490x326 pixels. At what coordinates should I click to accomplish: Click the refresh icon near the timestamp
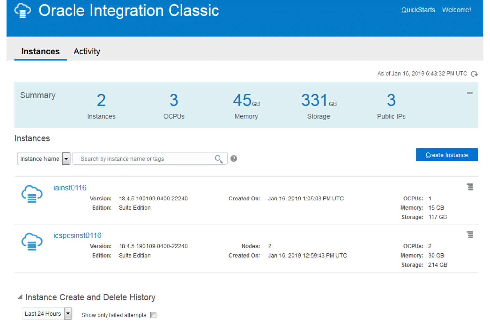coord(475,74)
